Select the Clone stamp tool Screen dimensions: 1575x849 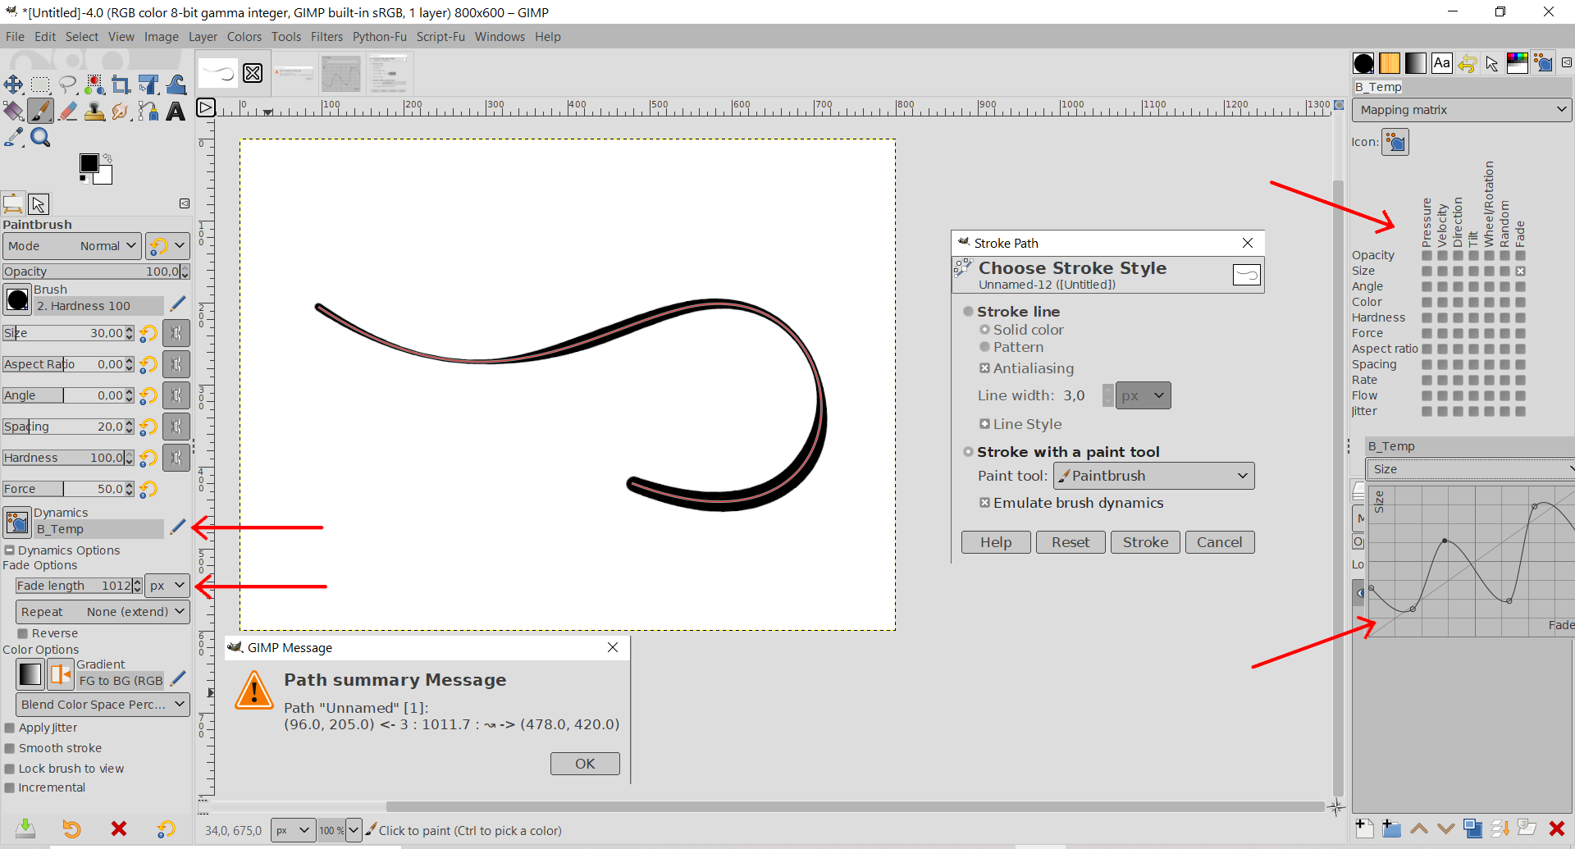(x=94, y=112)
